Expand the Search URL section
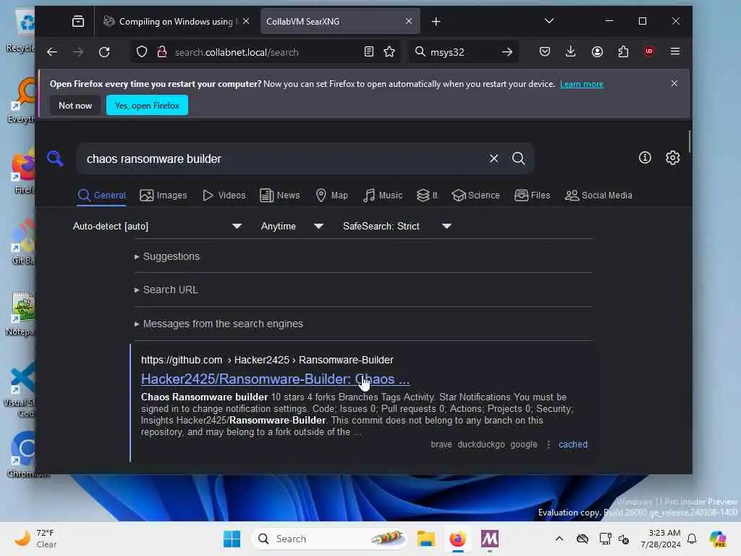This screenshot has height=556, width=741. pyautogui.click(x=166, y=290)
